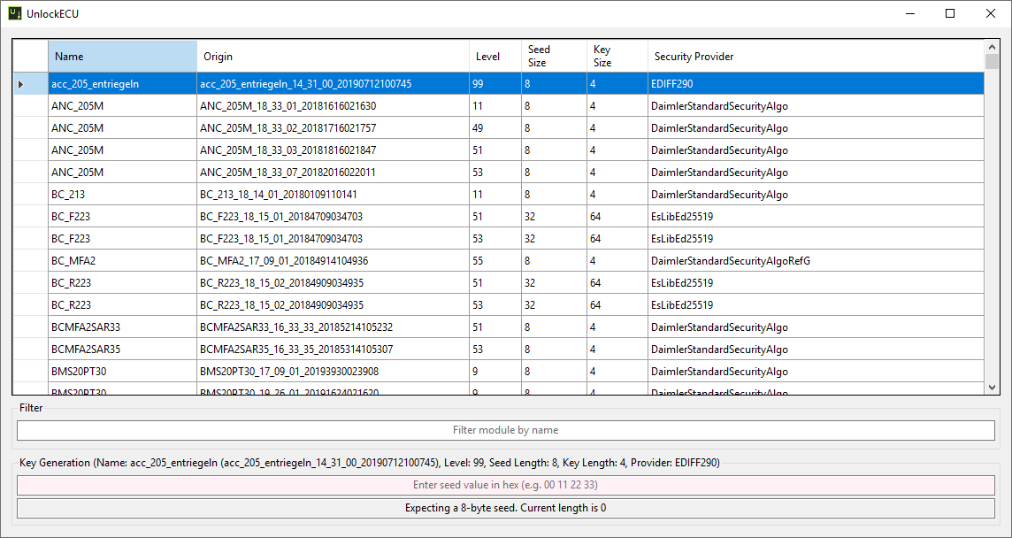Select origin BC_213_18_14_01_20180109110141
The width and height of the screenshot is (1012, 538).
(x=333, y=195)
